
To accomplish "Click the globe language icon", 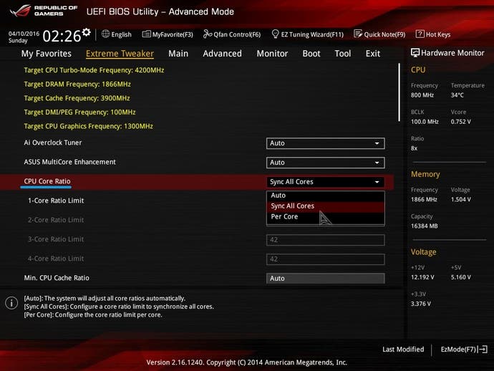I will tap(105, 34).
